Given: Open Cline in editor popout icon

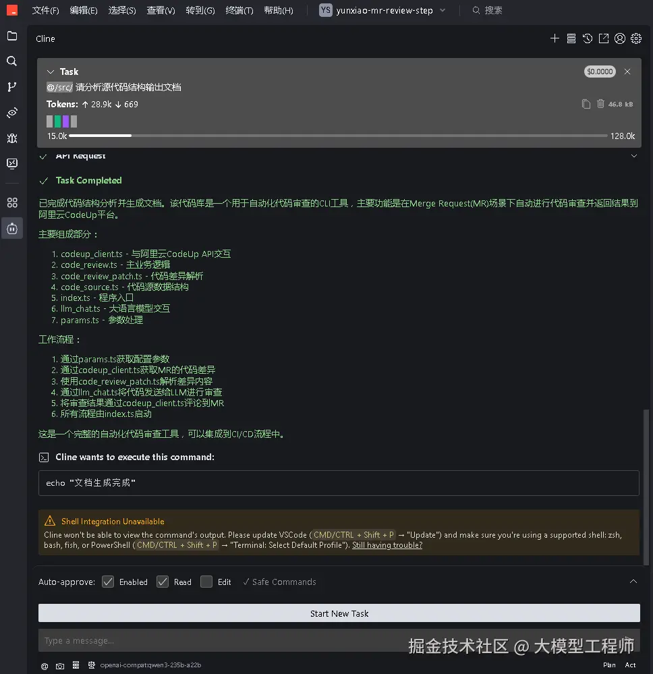Looking at the screenshot, I should point(604,38).
